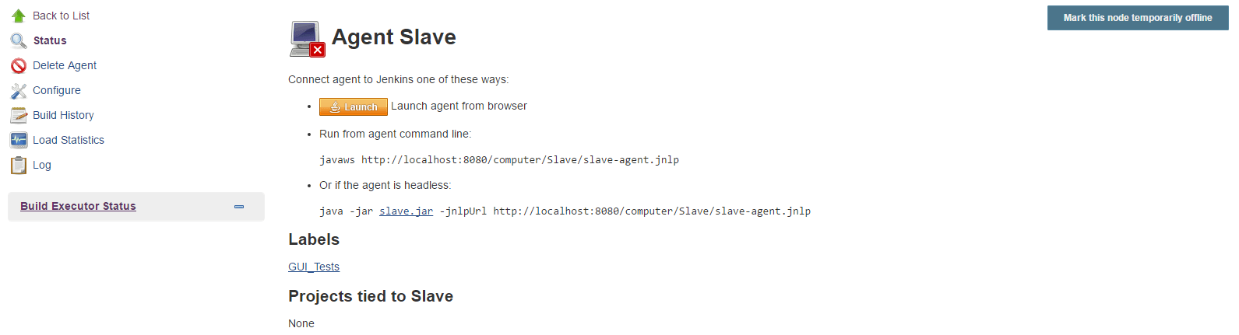Viewport: 1239px width, 335px height.
Task: Open the Log text link
Action: tap(42, 165)
